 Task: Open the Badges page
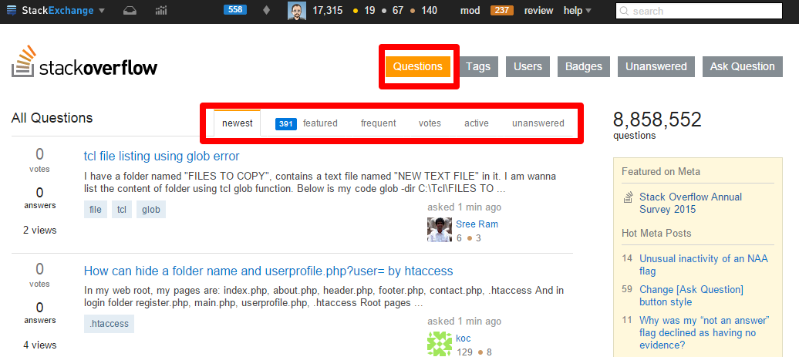[584, 67]
